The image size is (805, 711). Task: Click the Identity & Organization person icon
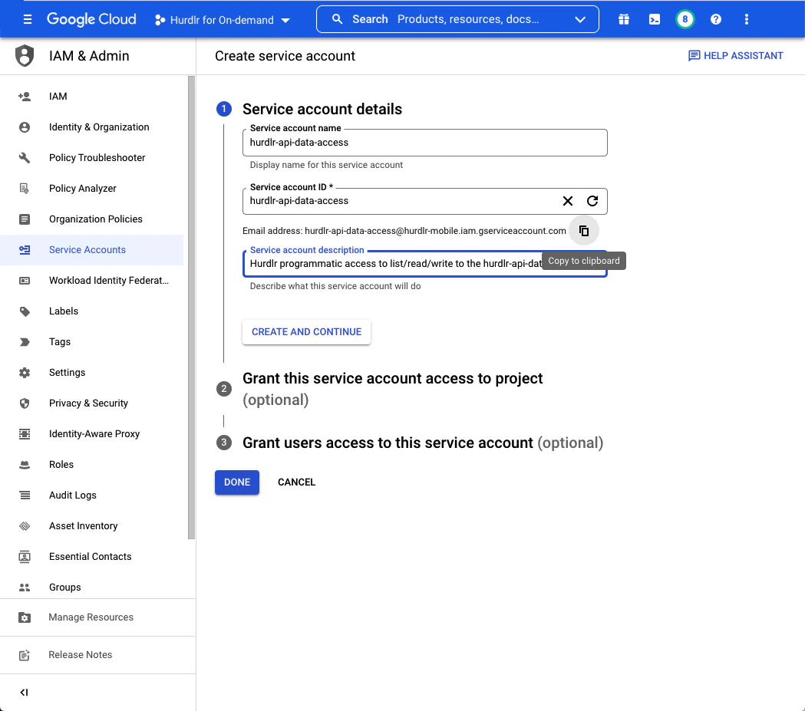(x=24, y=127)
